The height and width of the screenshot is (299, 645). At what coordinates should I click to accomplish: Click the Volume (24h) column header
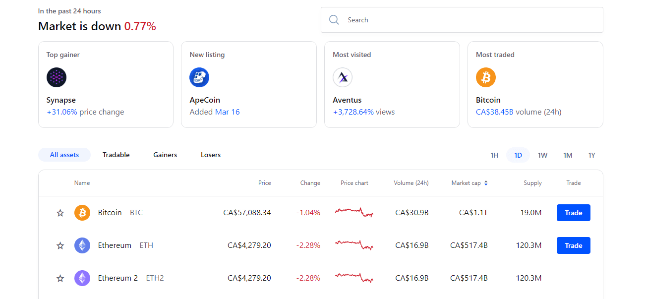click(x=411, y=183)
